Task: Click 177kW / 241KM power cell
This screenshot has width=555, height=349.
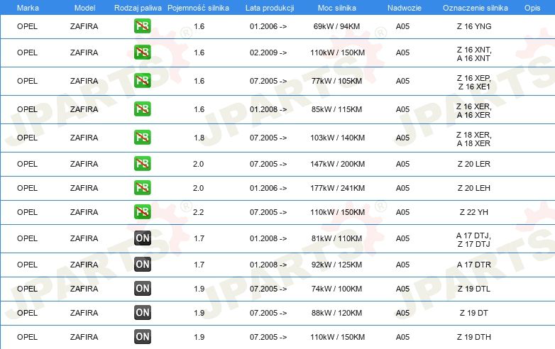Action: click(x=337, y=188)
